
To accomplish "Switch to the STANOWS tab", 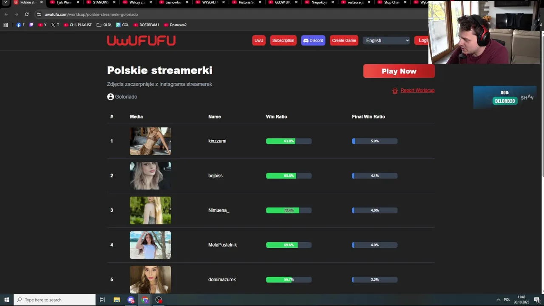I will pos(100,3).
